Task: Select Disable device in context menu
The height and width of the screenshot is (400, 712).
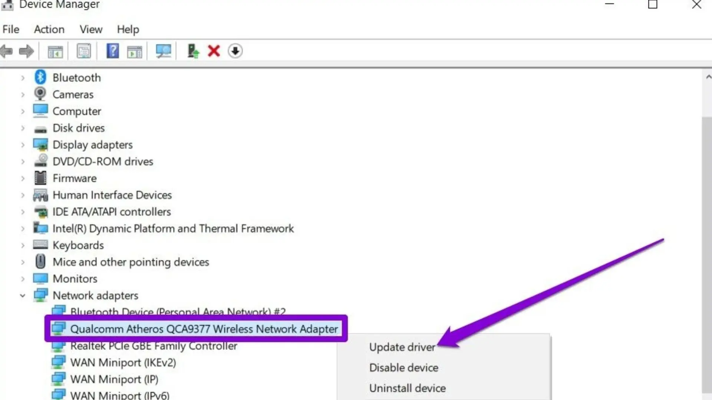Action: click(403, 367)
